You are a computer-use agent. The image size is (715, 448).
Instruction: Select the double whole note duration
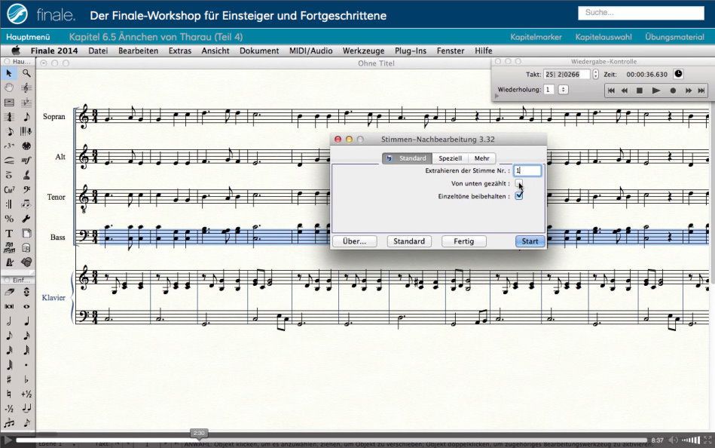(x=9, y=306)
